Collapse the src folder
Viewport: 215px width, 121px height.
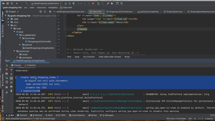pos(8,26)
